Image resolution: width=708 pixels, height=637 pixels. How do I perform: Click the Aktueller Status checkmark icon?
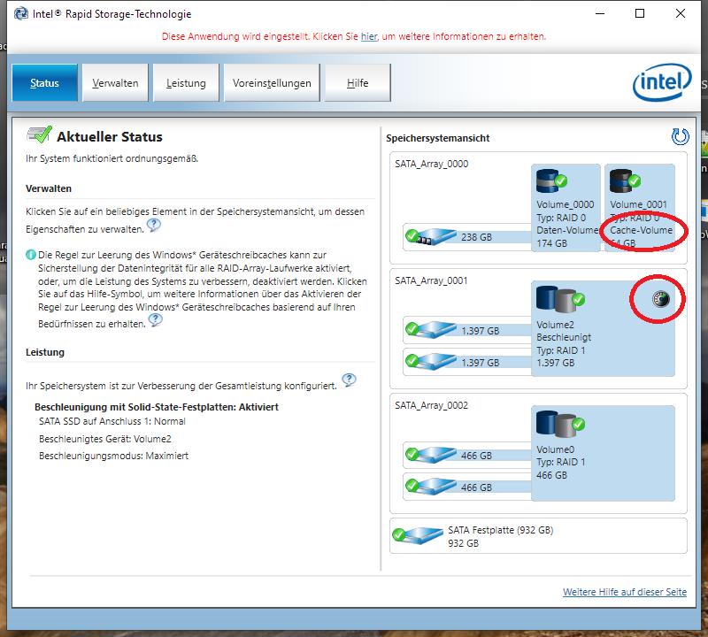[x=39, y=134]
